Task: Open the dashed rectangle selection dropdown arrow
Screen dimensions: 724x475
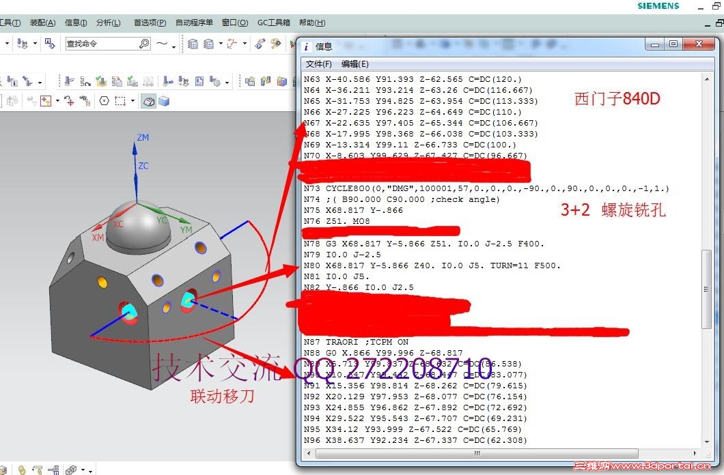Action: 133,100
